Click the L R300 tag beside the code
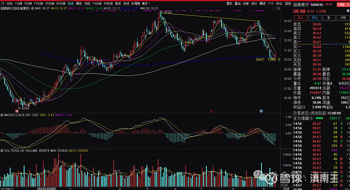350x190 pixels. (x=328, y=4)
